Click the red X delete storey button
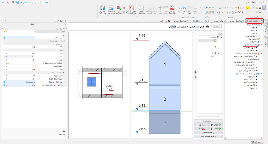This screenshot has width=268, height=144. coord(203,129)
